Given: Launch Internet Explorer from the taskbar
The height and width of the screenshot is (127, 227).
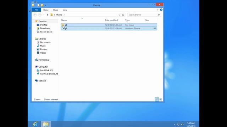Looking at the screenshot, I should coord(35,124).
